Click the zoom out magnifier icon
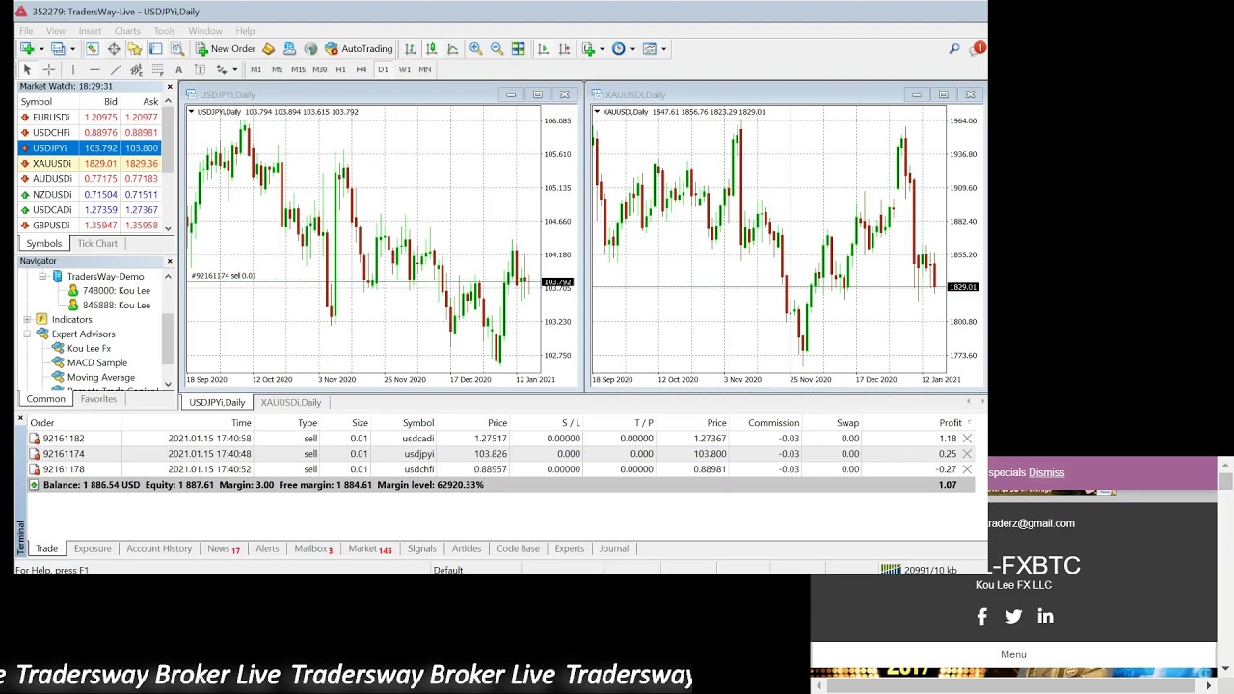 click(x=496, y=48)
